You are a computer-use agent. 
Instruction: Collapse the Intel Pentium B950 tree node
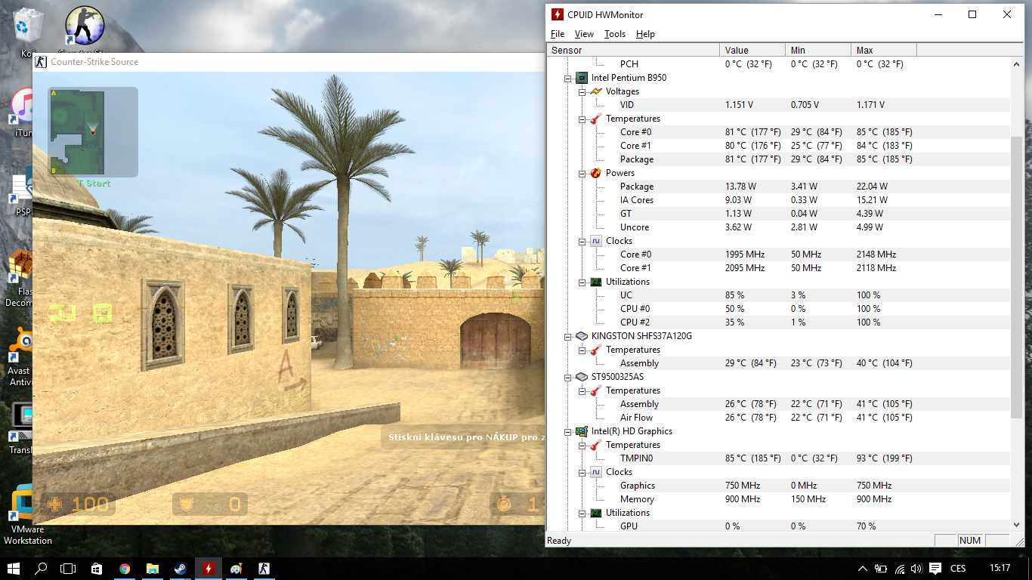[568, 78]
